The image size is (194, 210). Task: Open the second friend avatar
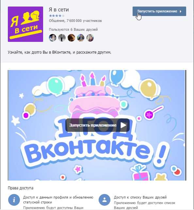[62, 38]
